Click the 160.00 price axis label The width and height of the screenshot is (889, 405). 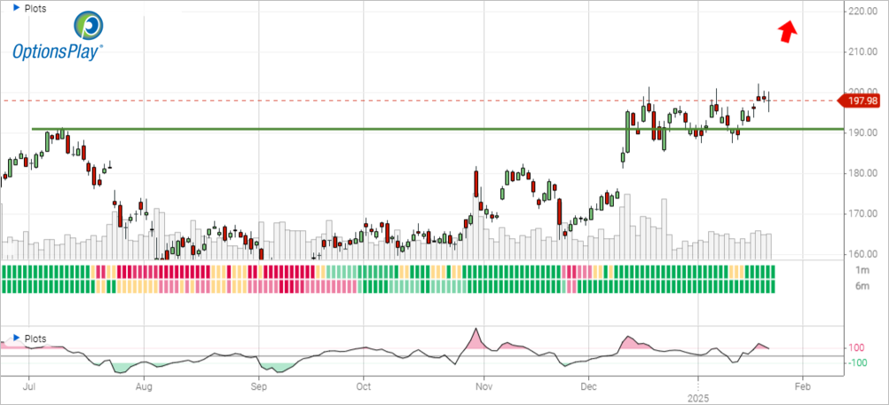863,254
